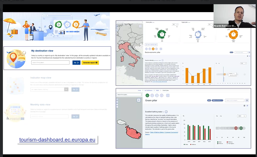The image size is (257, 157).
Task: Click the orange socio-economic pillar icon
Action: tap(153, 49)
